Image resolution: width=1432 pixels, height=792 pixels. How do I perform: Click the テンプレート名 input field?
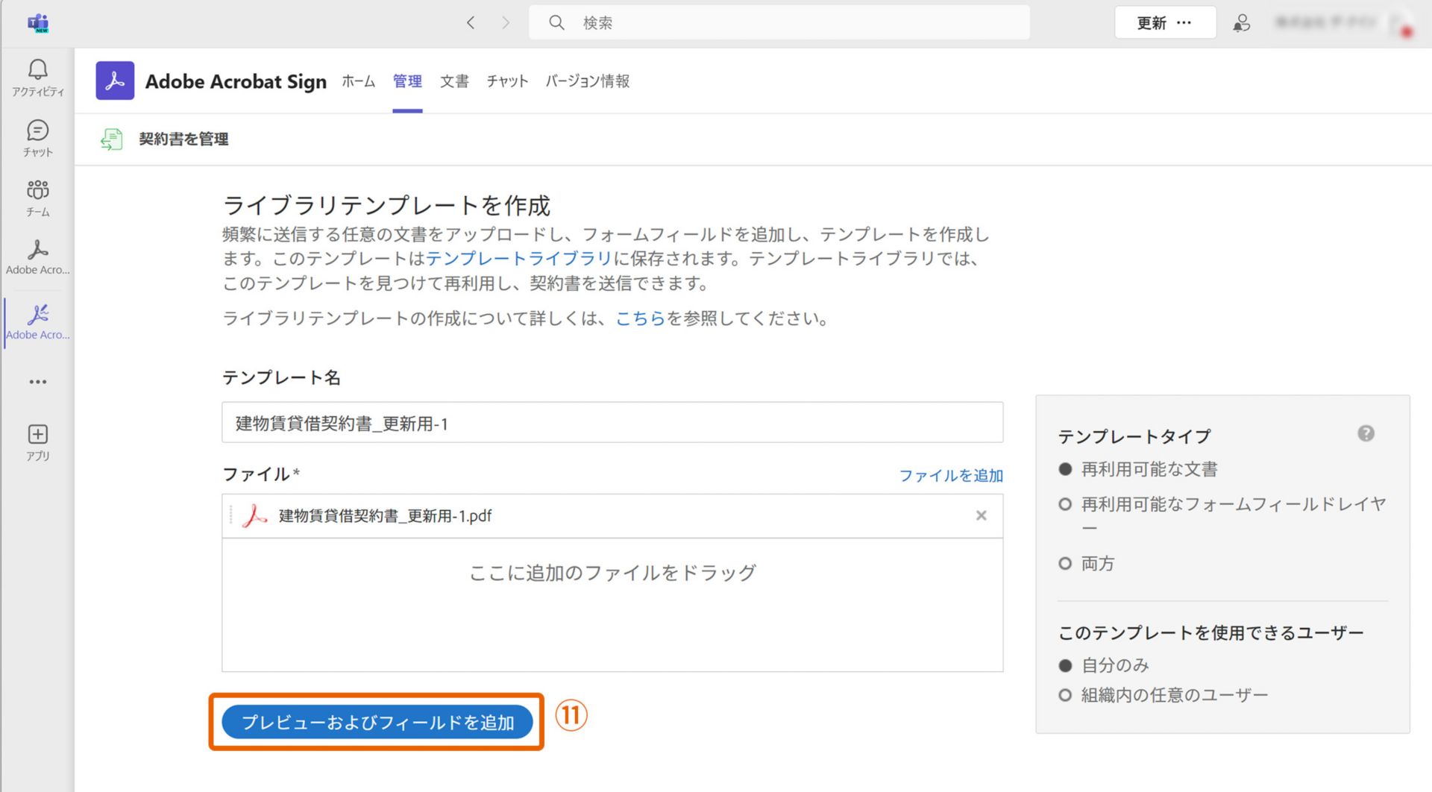pyautogui.click(x=612, y=423)
